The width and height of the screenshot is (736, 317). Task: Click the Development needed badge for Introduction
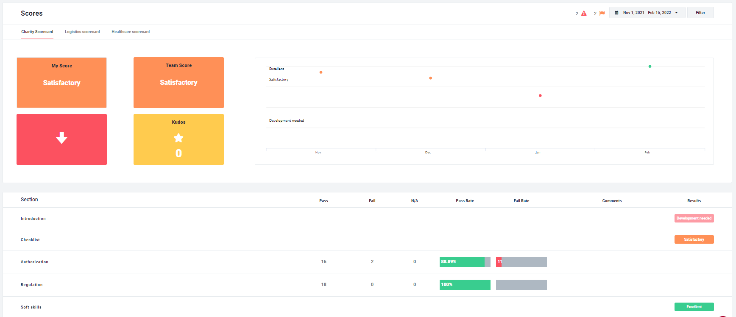(694, 218)
